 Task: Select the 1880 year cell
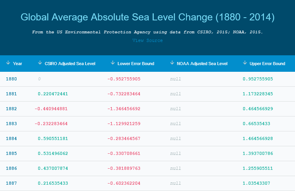(11, 79)
